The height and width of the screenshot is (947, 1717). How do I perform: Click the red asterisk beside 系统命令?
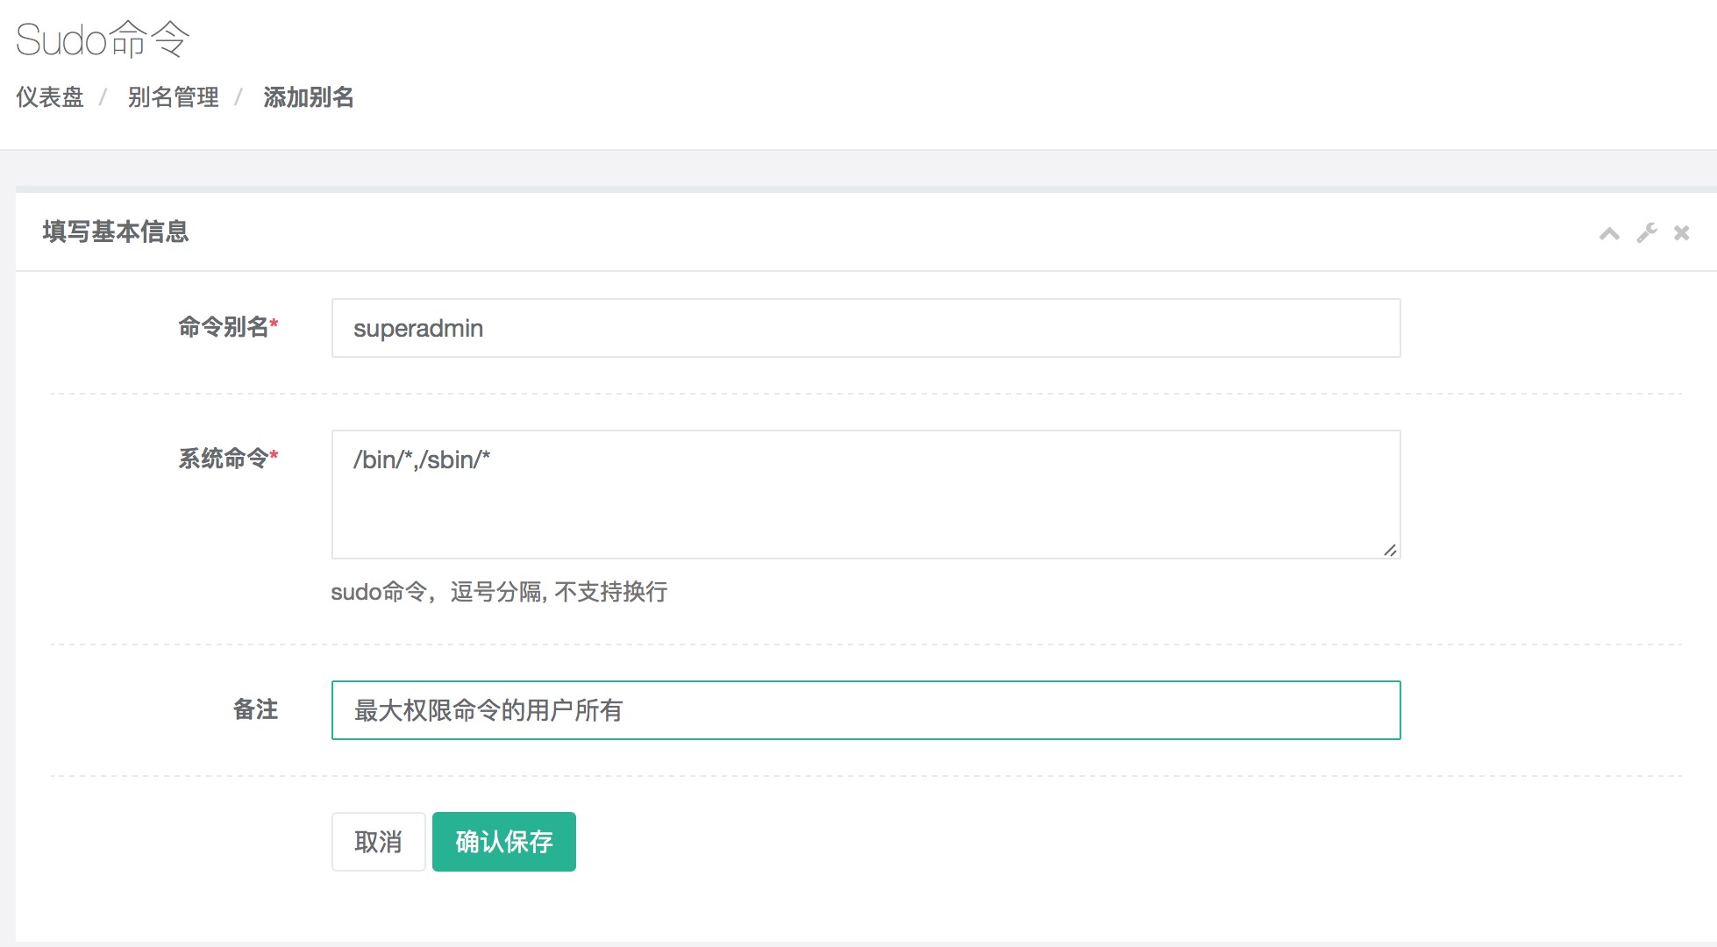coord(274,455)
